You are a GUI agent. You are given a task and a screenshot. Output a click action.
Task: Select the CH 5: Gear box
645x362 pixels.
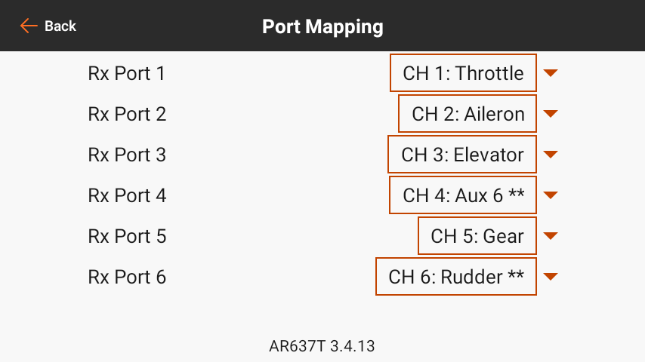tap(477, 236)
